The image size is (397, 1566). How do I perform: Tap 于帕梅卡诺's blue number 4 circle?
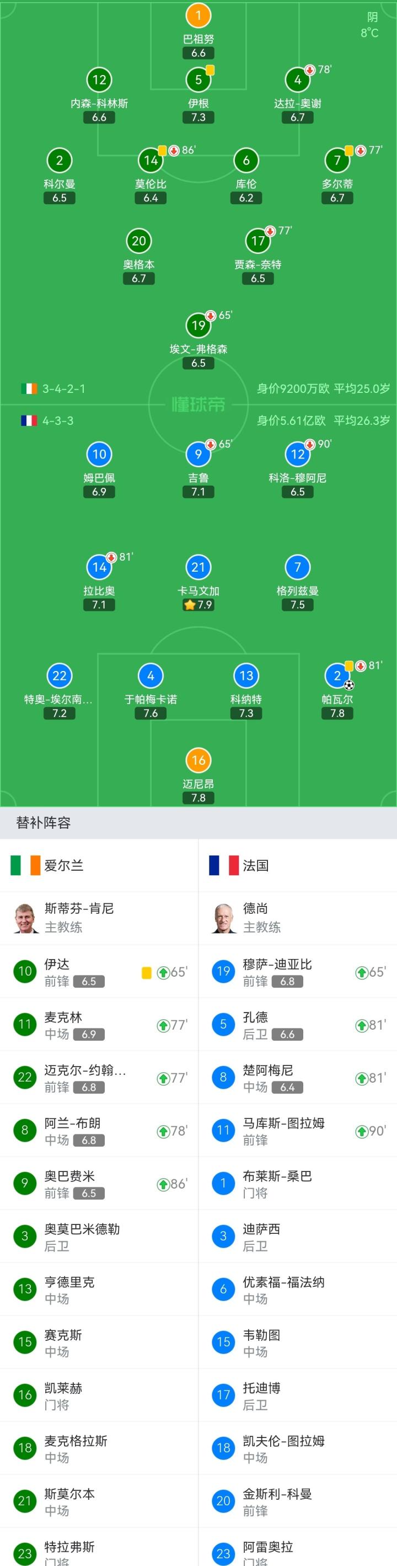[x=151, y=675]
